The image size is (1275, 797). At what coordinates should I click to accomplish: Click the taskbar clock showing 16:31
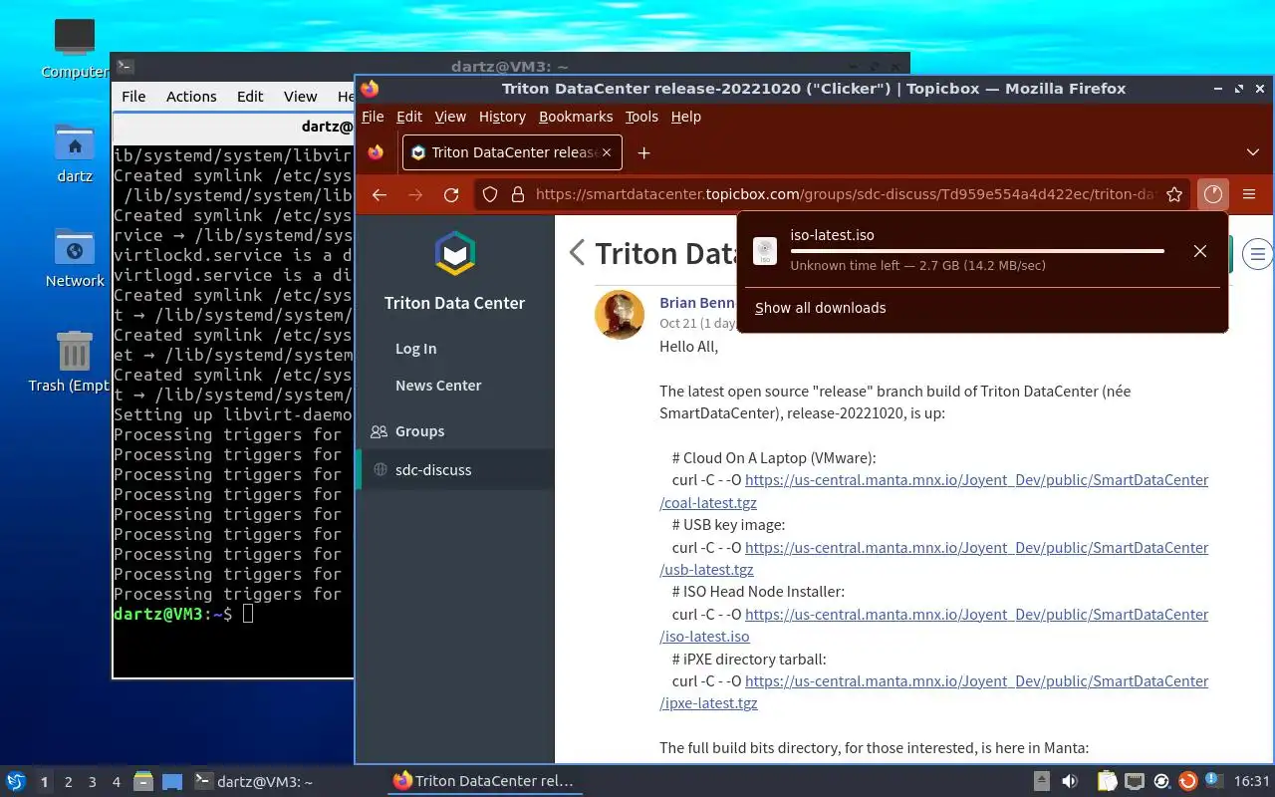tap(1252, 781)
